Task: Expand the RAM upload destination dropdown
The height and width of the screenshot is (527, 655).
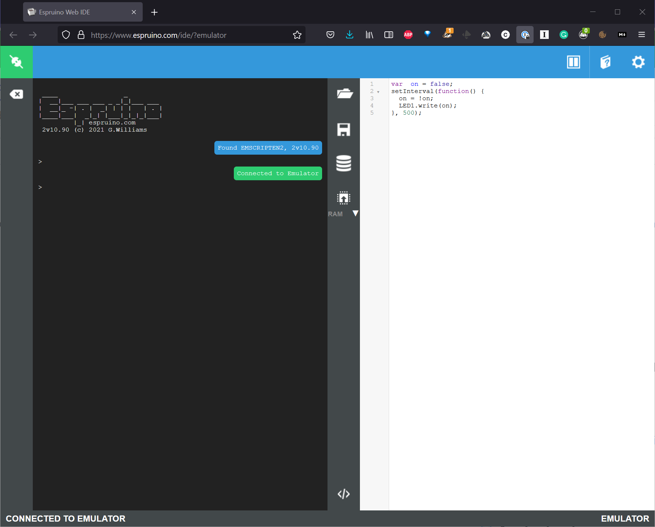Action: (355, 213)
